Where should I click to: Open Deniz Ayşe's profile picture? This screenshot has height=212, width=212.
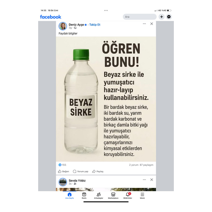63,26
